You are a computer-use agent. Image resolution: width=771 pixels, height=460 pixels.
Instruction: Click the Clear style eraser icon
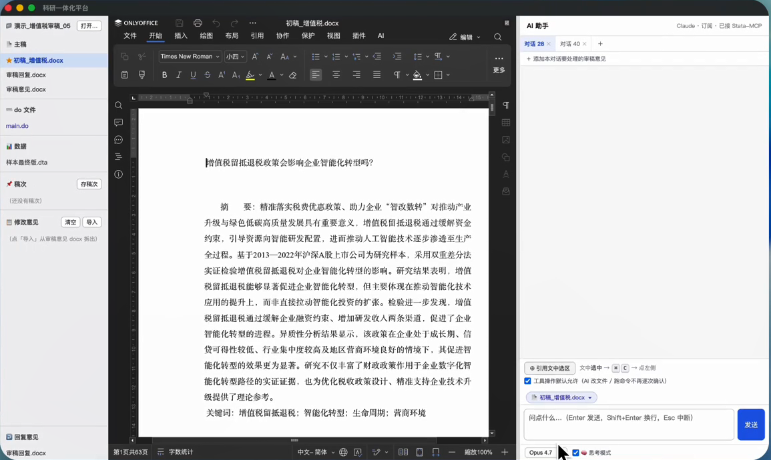(x=292, y=75)
